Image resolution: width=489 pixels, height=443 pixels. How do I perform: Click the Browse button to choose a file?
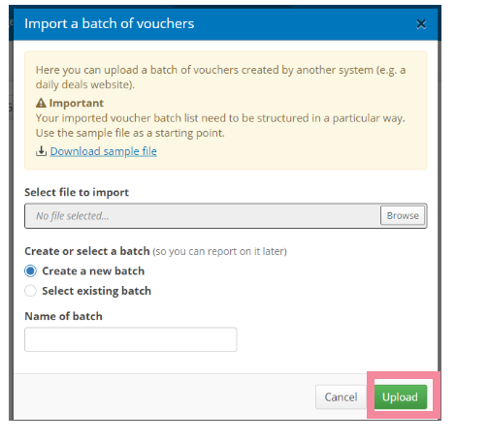click(x=403, y=215)
